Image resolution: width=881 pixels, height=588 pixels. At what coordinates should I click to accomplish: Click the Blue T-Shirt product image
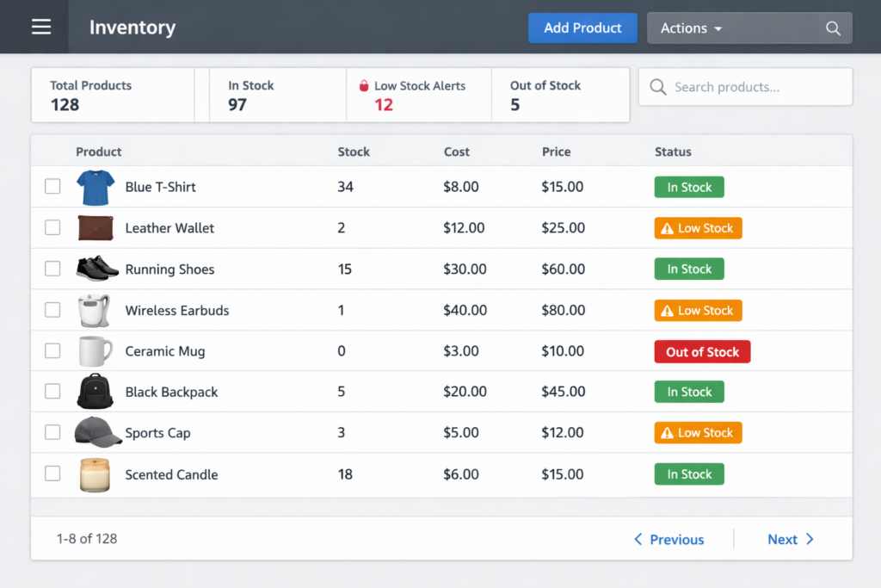tap(95, 187)
